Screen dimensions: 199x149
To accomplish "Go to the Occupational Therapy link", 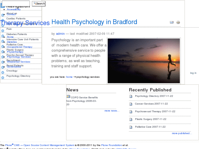I will [x=19, y=47].
